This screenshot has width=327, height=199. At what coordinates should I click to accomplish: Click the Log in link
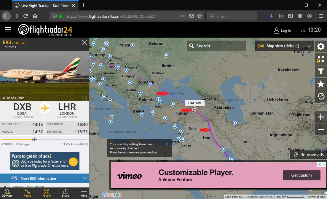pyautogui.click(x=282, y=30)
